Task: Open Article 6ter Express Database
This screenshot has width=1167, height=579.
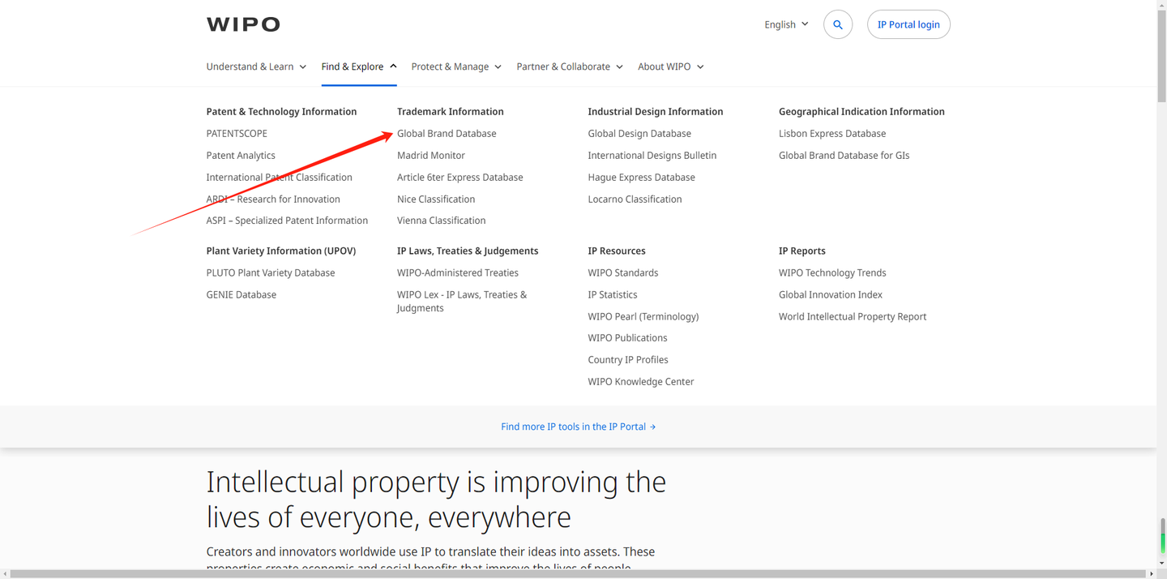Action: pyautogui.click(x=460, y=178)
